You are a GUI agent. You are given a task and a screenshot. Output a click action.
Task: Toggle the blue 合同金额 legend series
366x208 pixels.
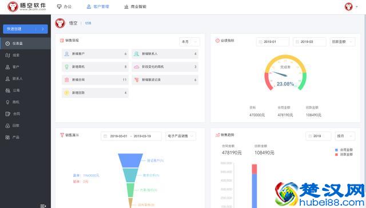[336, 150]
